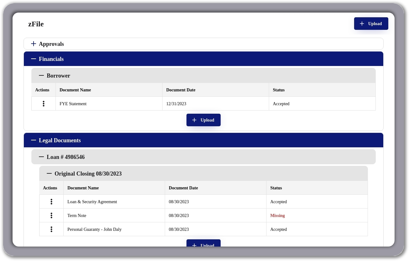Click the Missing status for Term Note
Screen dimensions: 409x261
277,215
